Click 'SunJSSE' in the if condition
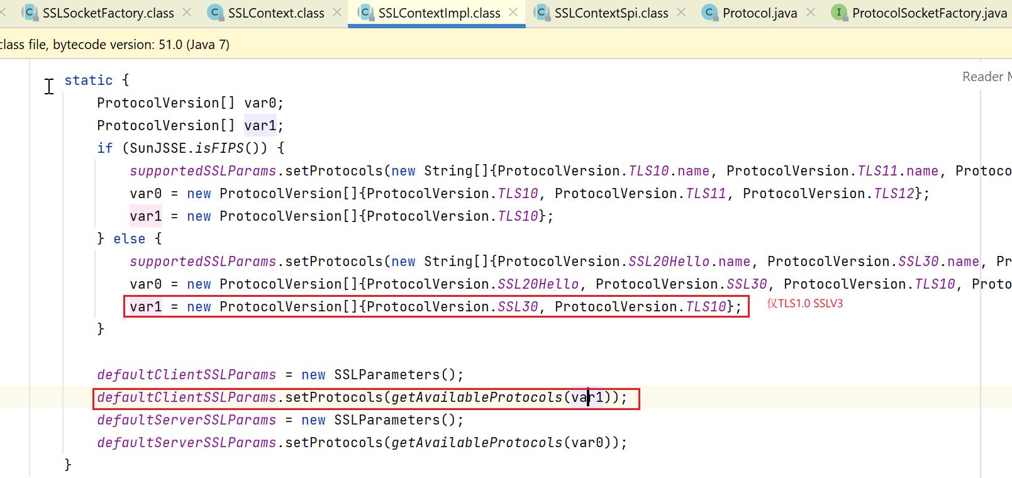This screenshot has height=478, width=1012. coord(158,148)
